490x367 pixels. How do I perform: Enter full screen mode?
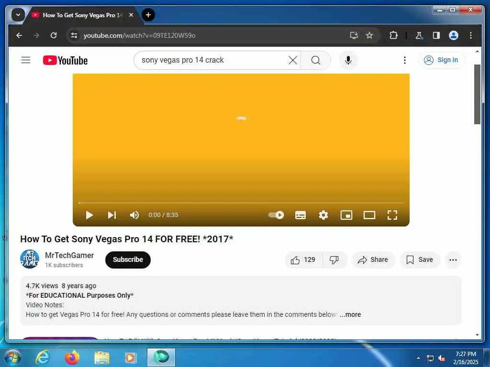coord(392,215)
